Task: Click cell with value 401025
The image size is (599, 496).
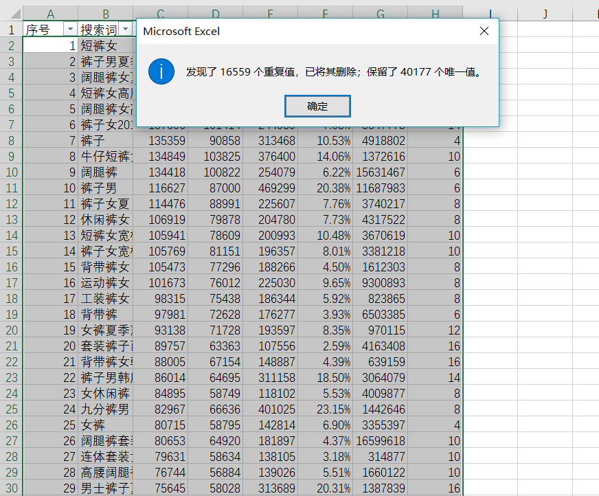Action: (x=271, y=409)
